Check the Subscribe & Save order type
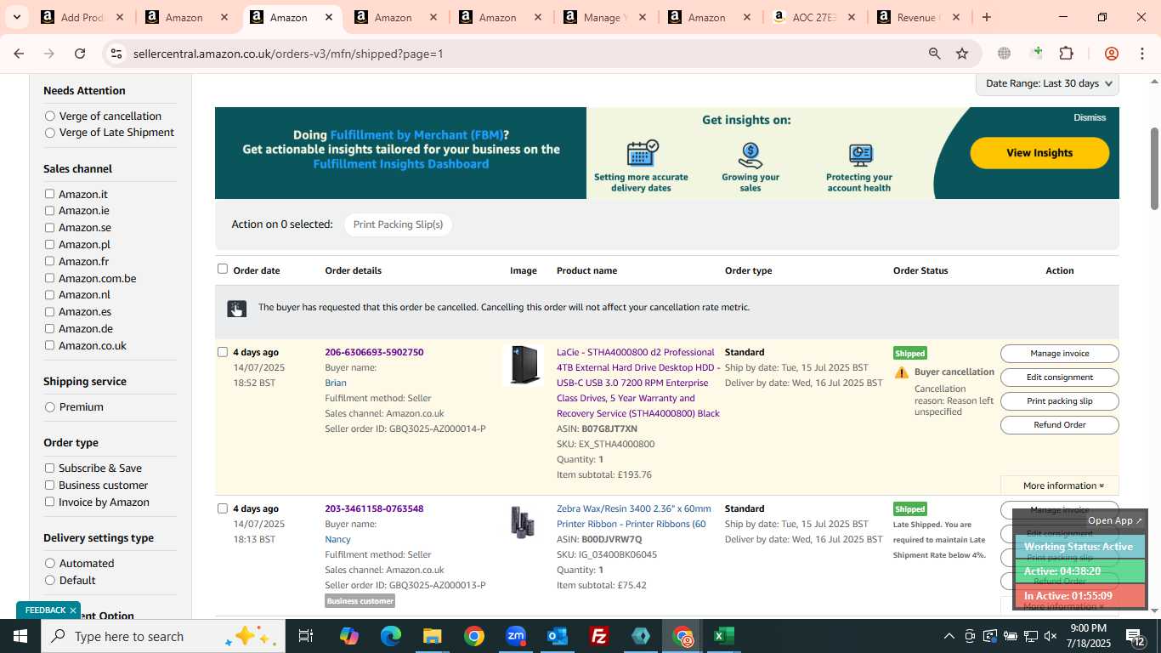The width and height of the screenshot is (1161, 653). pyautogui.click(x=50, y=468)
